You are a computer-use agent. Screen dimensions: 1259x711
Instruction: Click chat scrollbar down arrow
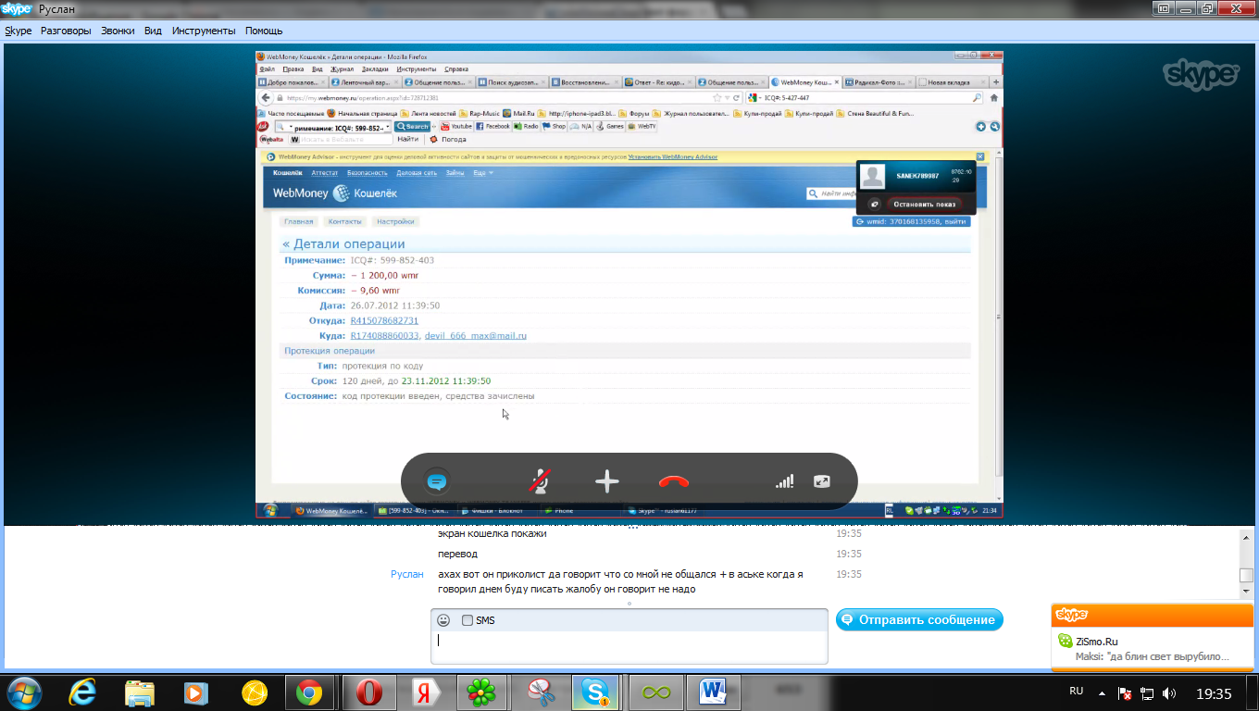[x=1246, y=590]
